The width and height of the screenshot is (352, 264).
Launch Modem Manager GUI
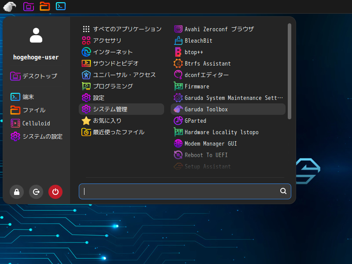(x=228, y=143)
